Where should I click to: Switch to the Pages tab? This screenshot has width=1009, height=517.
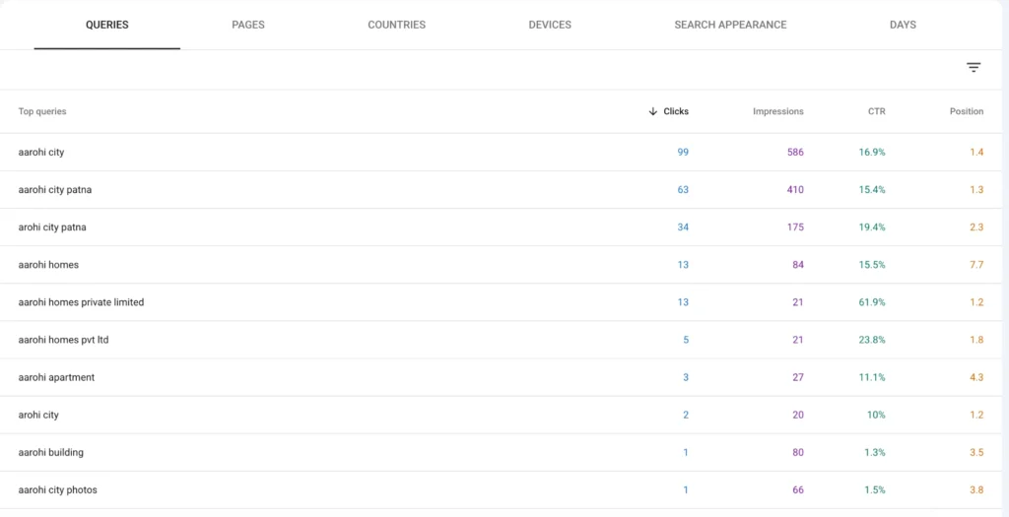coord(247,25)
